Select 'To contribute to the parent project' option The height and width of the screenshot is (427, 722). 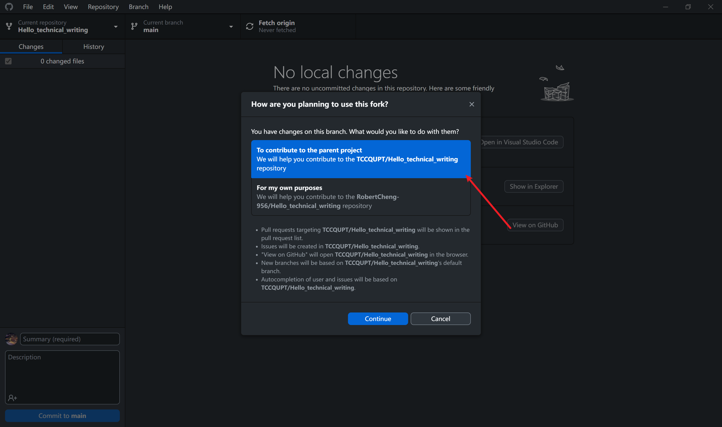[x=360, y=159]
